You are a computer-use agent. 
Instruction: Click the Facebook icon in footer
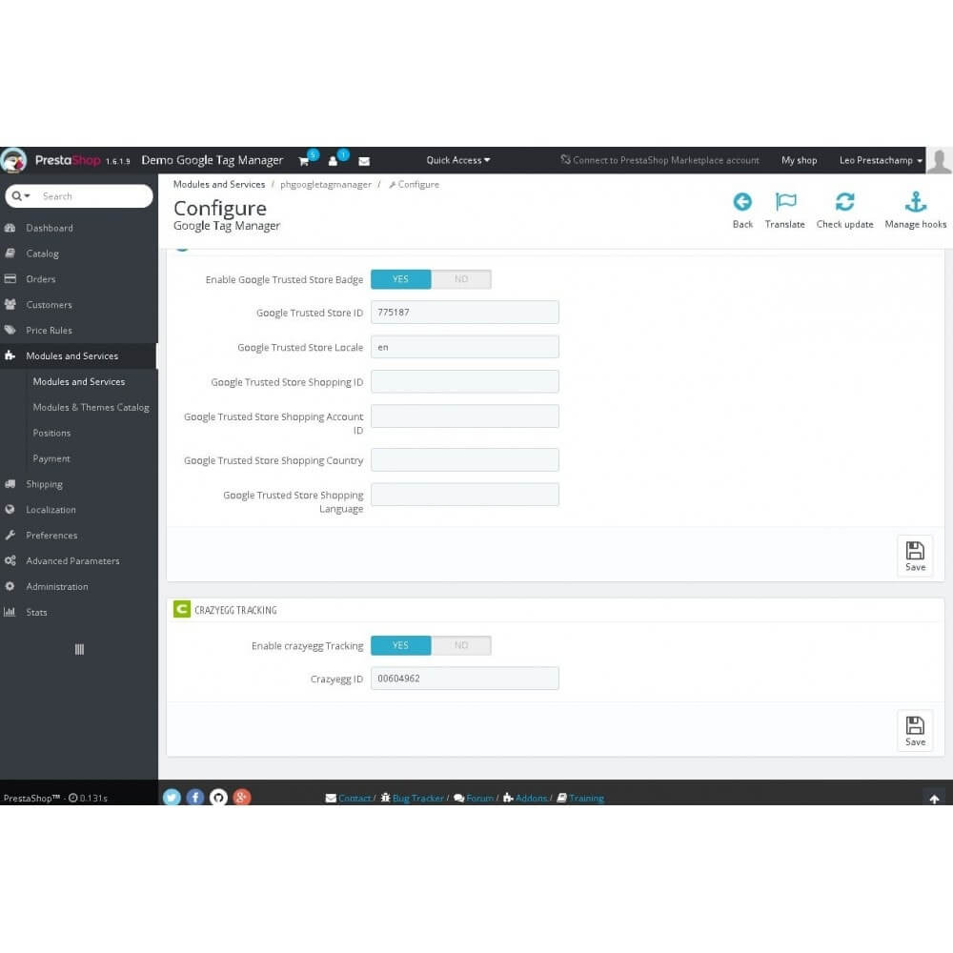tap(195, 797)
